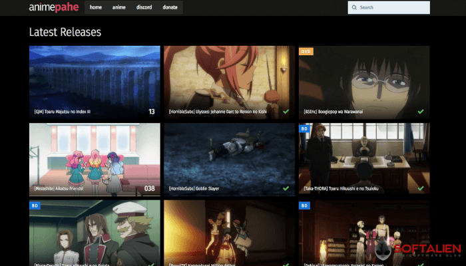Viewport: 466px width, 266px height.
Task: Click episode number 13 on Toaru Majutsu card
Action: click(x=152, y=112)
